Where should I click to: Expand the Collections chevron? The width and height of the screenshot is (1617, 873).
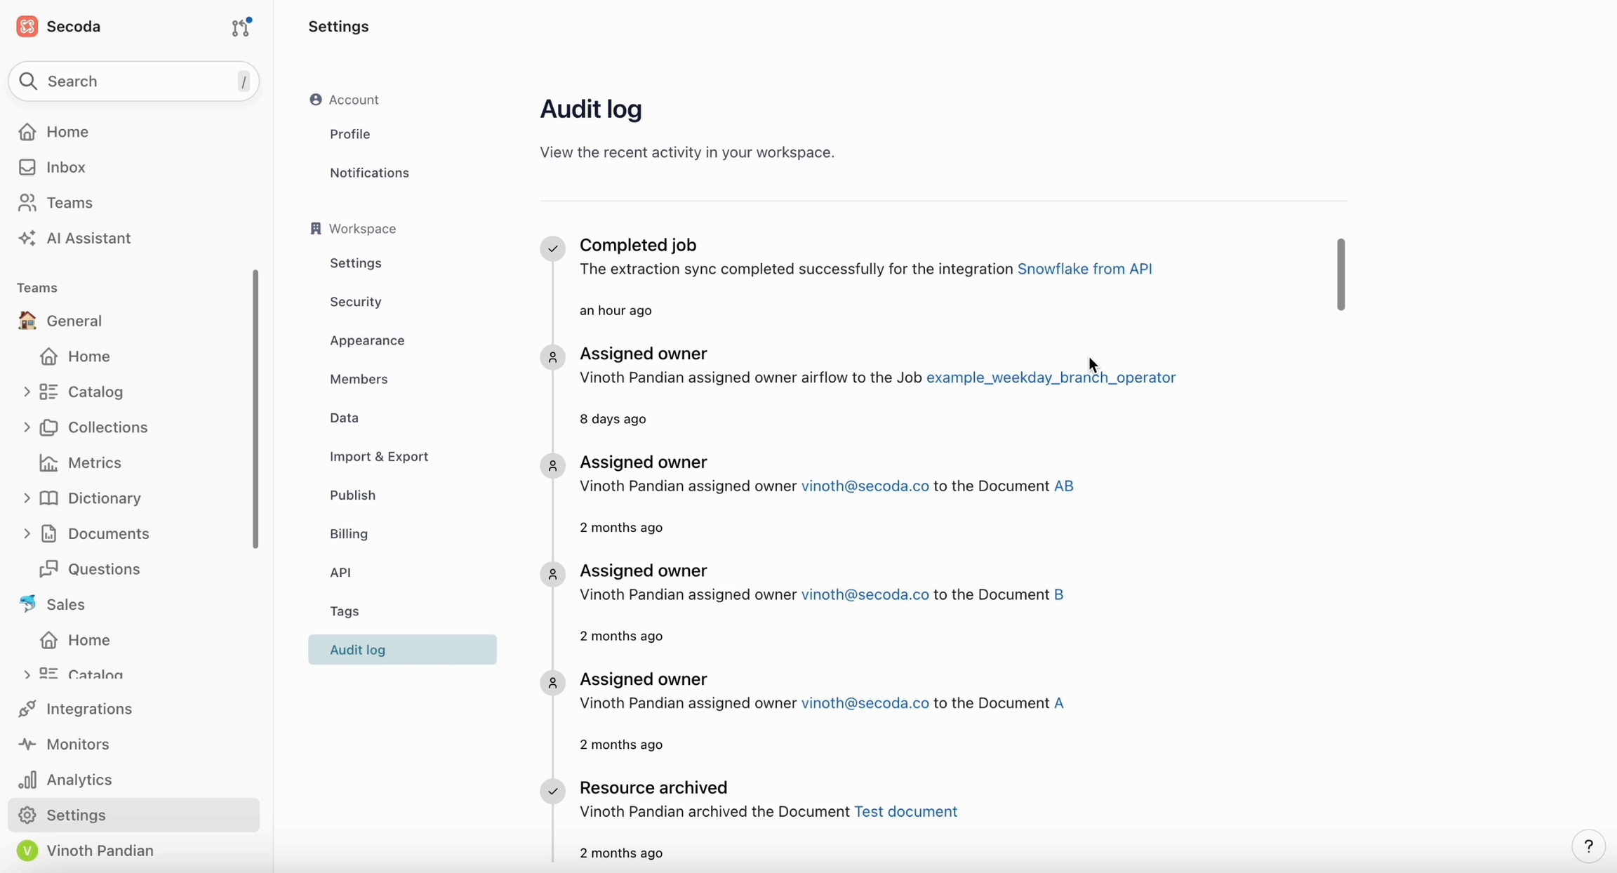[x=27, y=427]
